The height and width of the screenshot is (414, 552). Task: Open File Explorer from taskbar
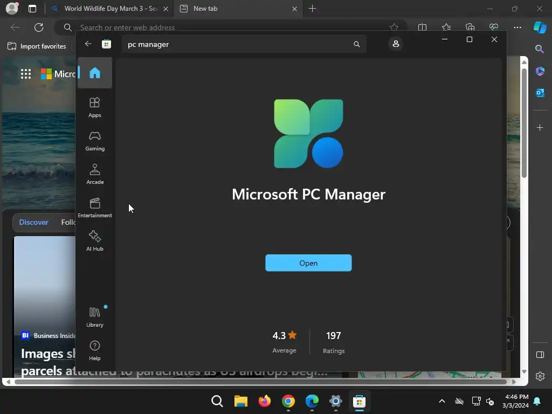(241, 401)
